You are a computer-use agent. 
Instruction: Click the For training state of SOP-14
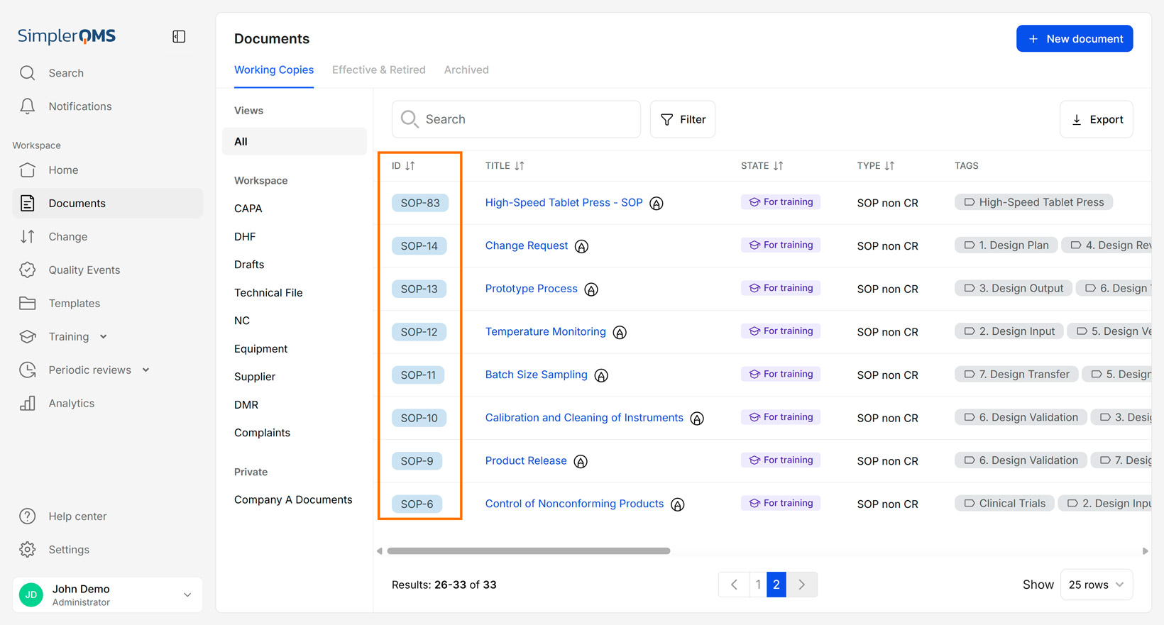tap(781, 245)
